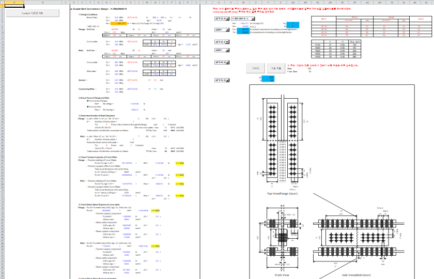Click the 'Control 시트로 이동' button
The width and height of the screenshot is (434, 279).
point(33,13)
